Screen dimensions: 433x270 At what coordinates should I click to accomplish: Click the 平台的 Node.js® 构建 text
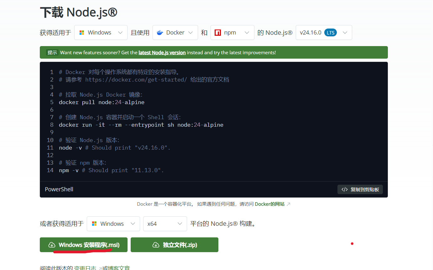click(223, 224)
